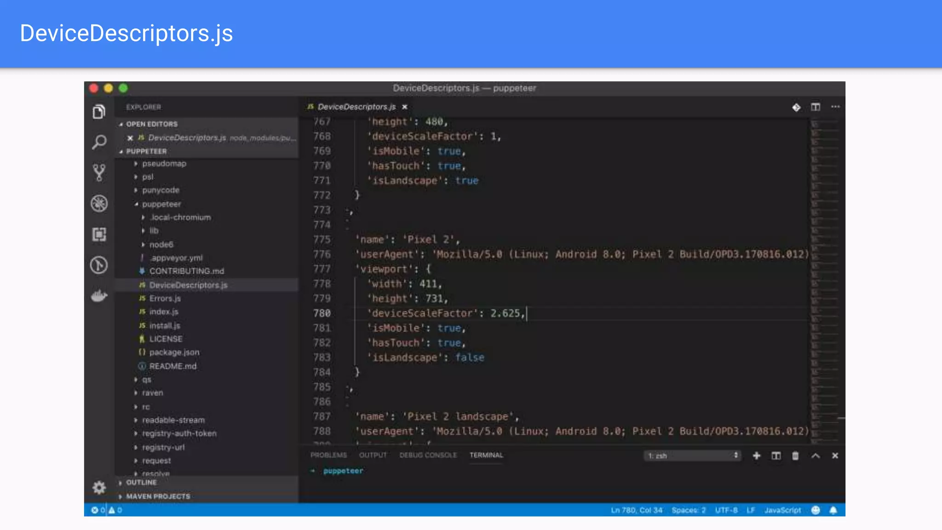
Task: Maximize the panel with the up chevron
Action: 816,455
